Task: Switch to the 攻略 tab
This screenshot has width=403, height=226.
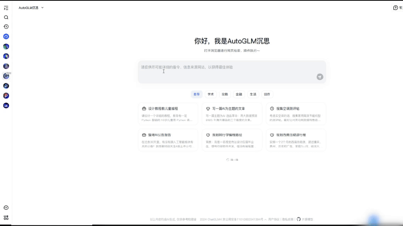Action: pos(225,94)
